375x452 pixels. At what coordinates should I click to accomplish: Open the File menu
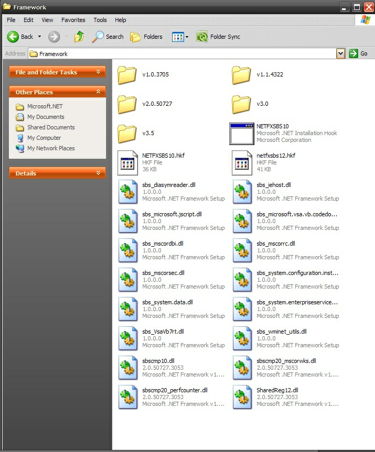pos(11,20)
